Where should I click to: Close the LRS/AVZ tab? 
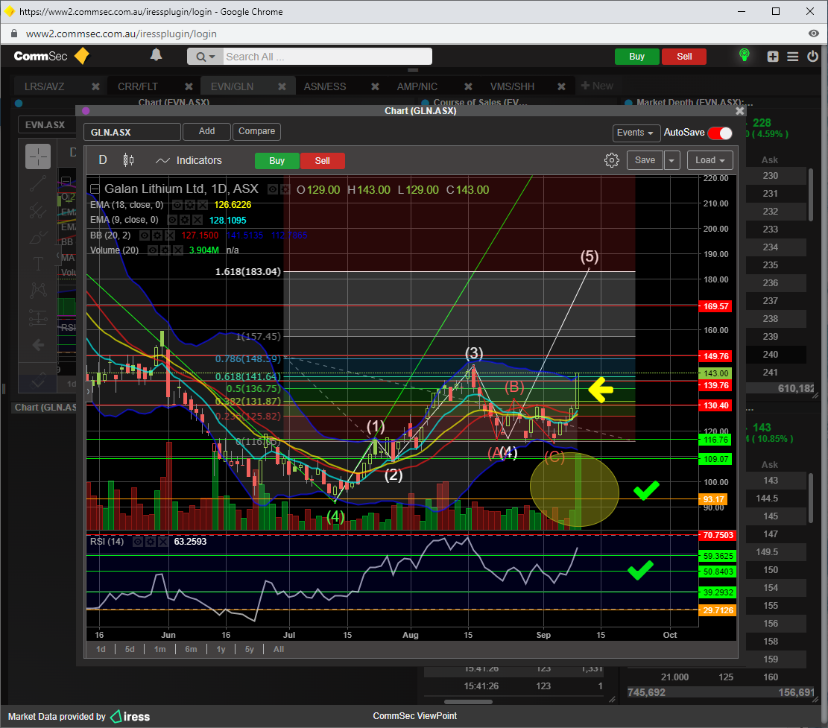pos(95,86)
